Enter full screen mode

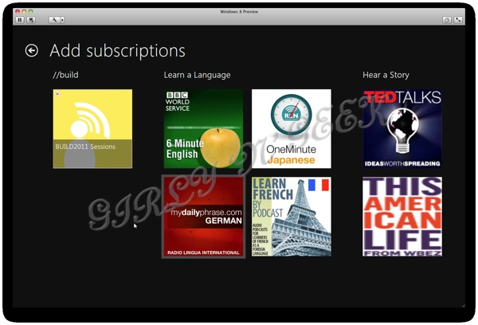pos(458,20)
